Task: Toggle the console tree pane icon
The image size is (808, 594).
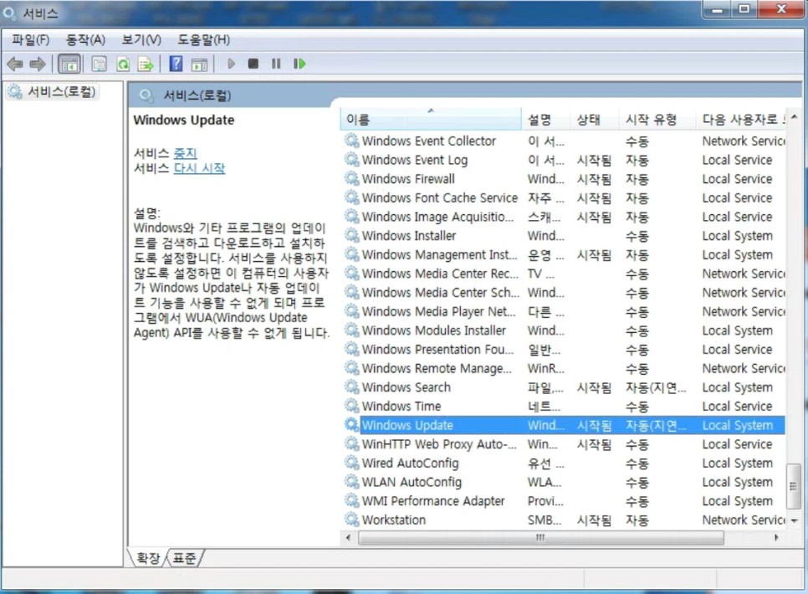Action: click(69, 64)
